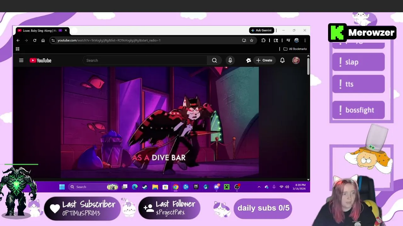Open File Explorer from the taskbar
The width and height of the screenshot is (403, 226).
155,187
